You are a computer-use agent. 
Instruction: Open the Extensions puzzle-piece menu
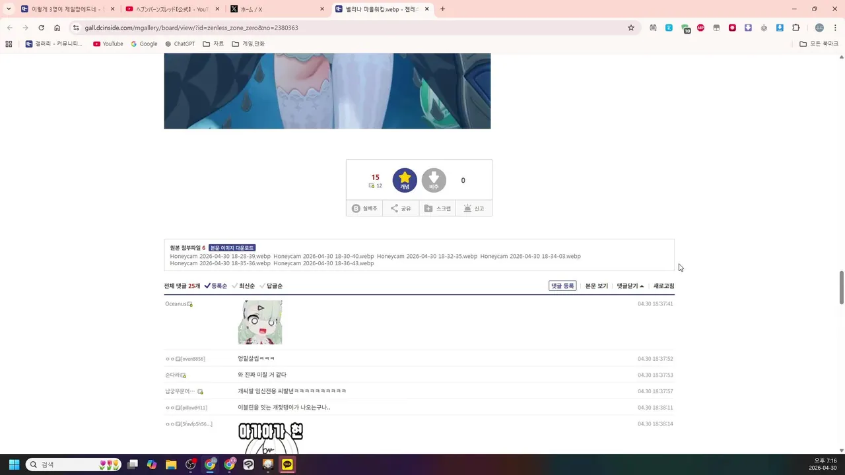click(x=795, y=28)
